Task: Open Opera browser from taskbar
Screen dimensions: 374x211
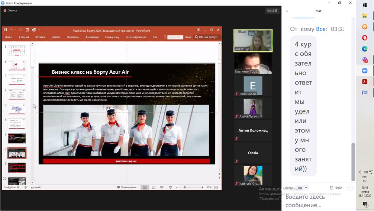Action: click(x=365, y=38)
